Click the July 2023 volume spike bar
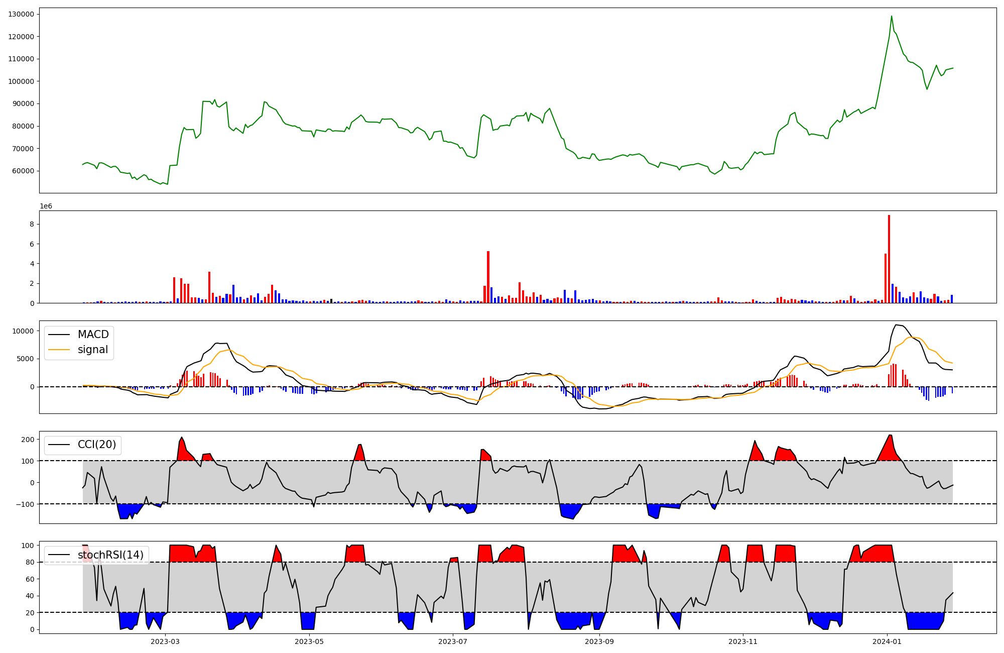The image size is (1004, 653). coord(488,277)
